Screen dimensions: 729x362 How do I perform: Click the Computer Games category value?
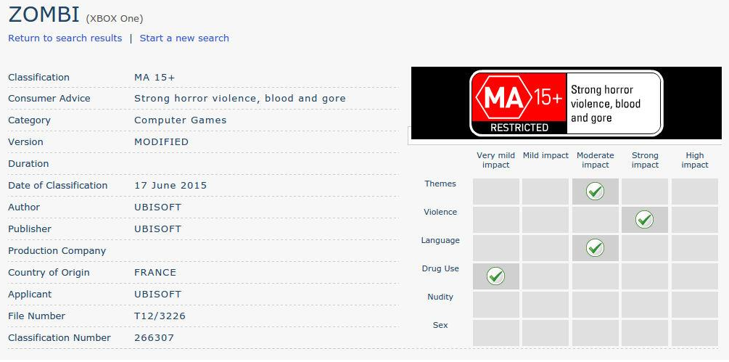[x=181, y=120]
